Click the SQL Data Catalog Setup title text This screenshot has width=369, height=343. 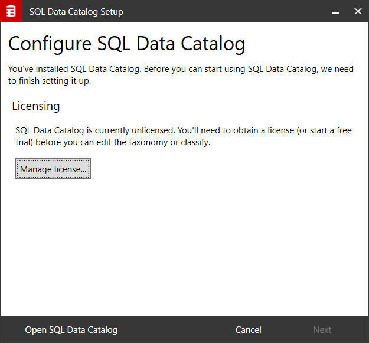pos(76,12)
